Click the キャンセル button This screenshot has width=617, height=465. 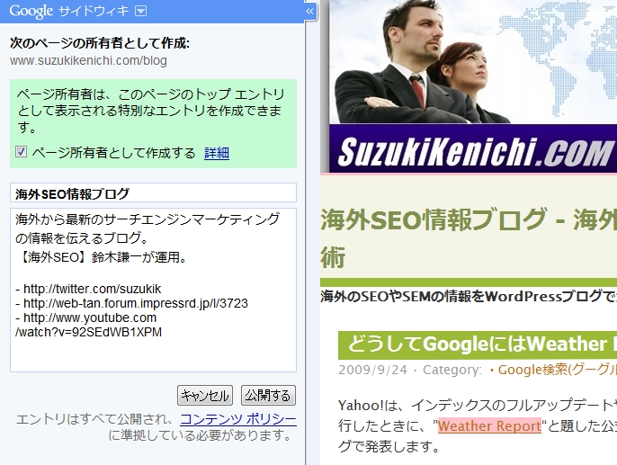coord(205,396)
